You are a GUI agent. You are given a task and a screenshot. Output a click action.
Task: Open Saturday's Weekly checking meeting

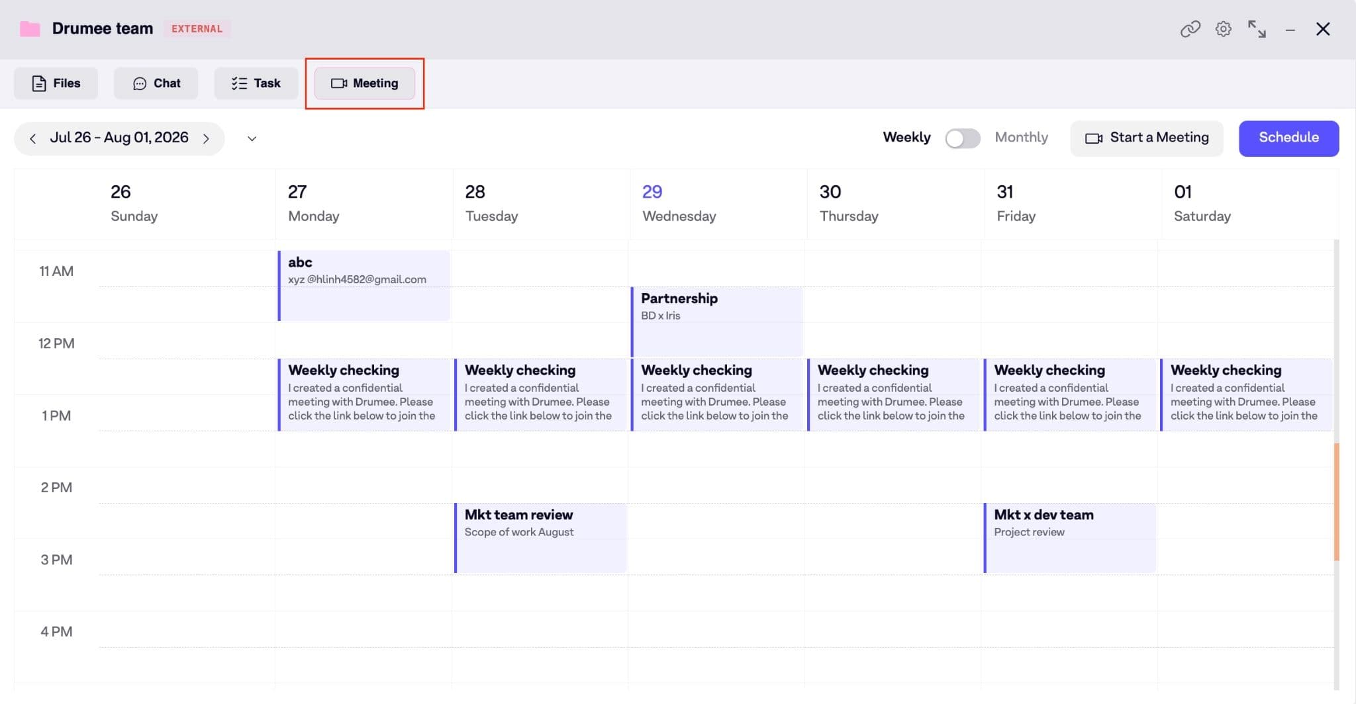point(1246,394)
